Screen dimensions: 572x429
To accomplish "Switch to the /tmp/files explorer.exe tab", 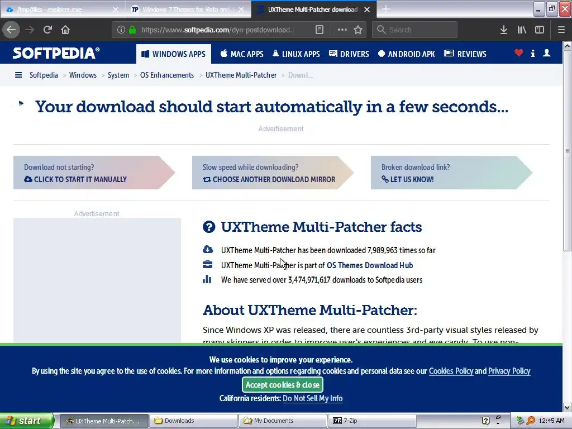I will 63,9.
